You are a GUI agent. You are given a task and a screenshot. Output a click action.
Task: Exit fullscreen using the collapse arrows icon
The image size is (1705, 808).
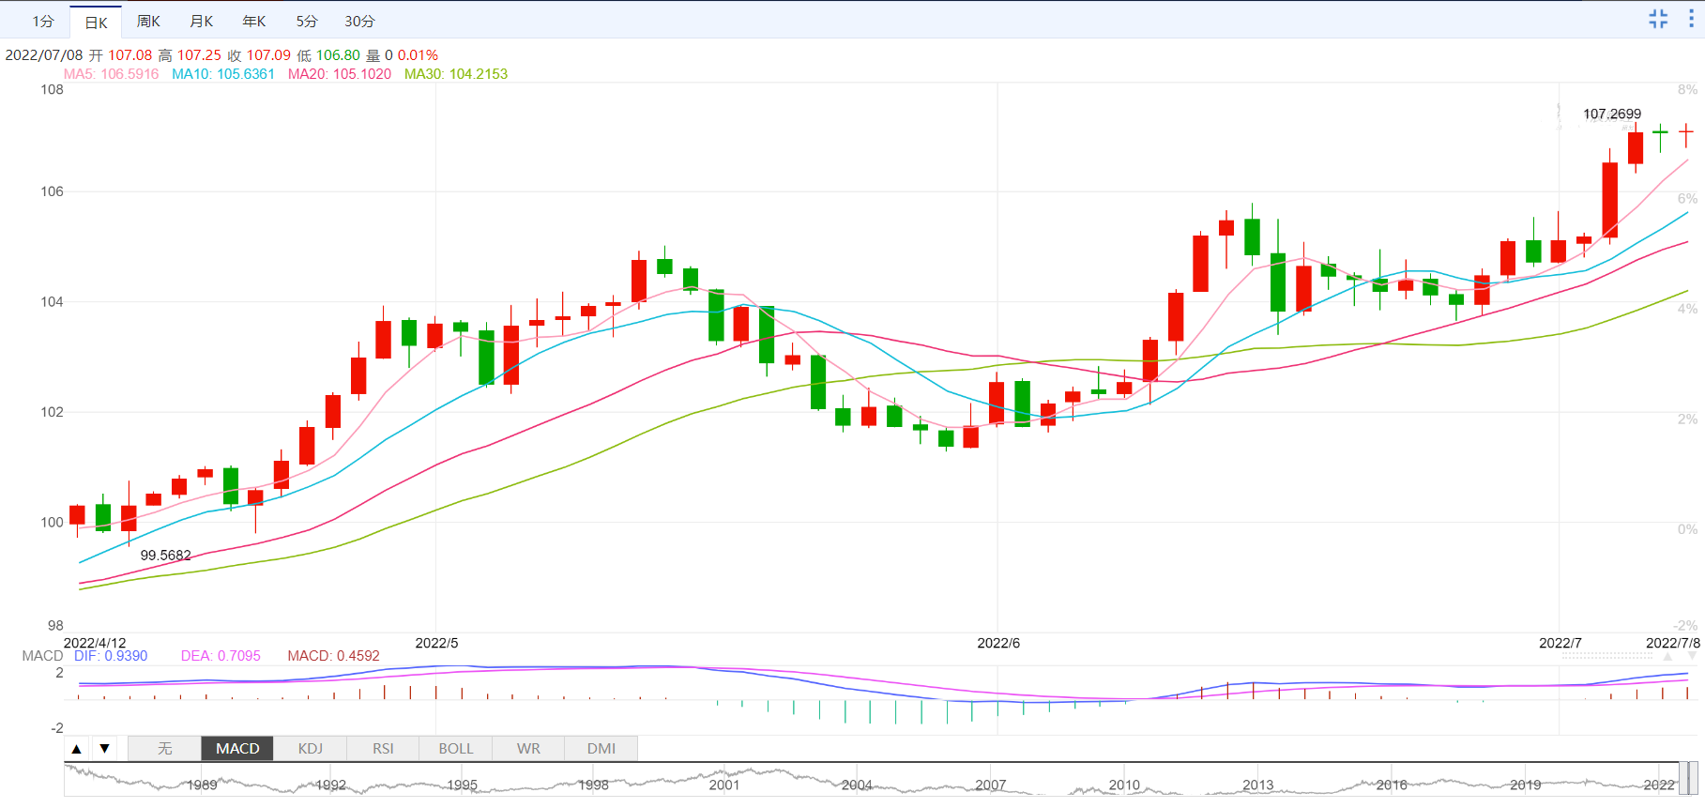[1658, 19]
